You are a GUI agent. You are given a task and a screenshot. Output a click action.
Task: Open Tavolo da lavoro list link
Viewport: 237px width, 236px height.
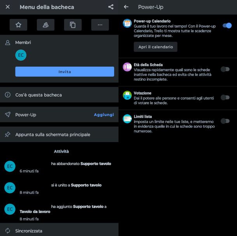click(35, 211)
